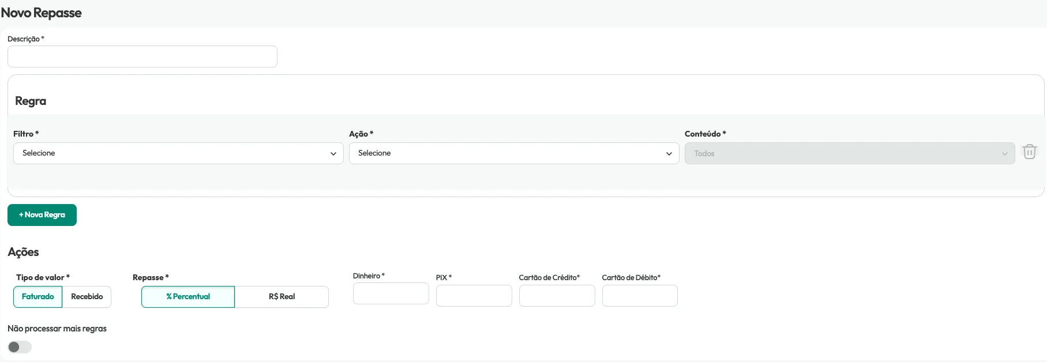This screenshot has width=1047, height=362.
Task: Open the Conteúdo dropdown showing Todos
Action: tap(850, 153)
